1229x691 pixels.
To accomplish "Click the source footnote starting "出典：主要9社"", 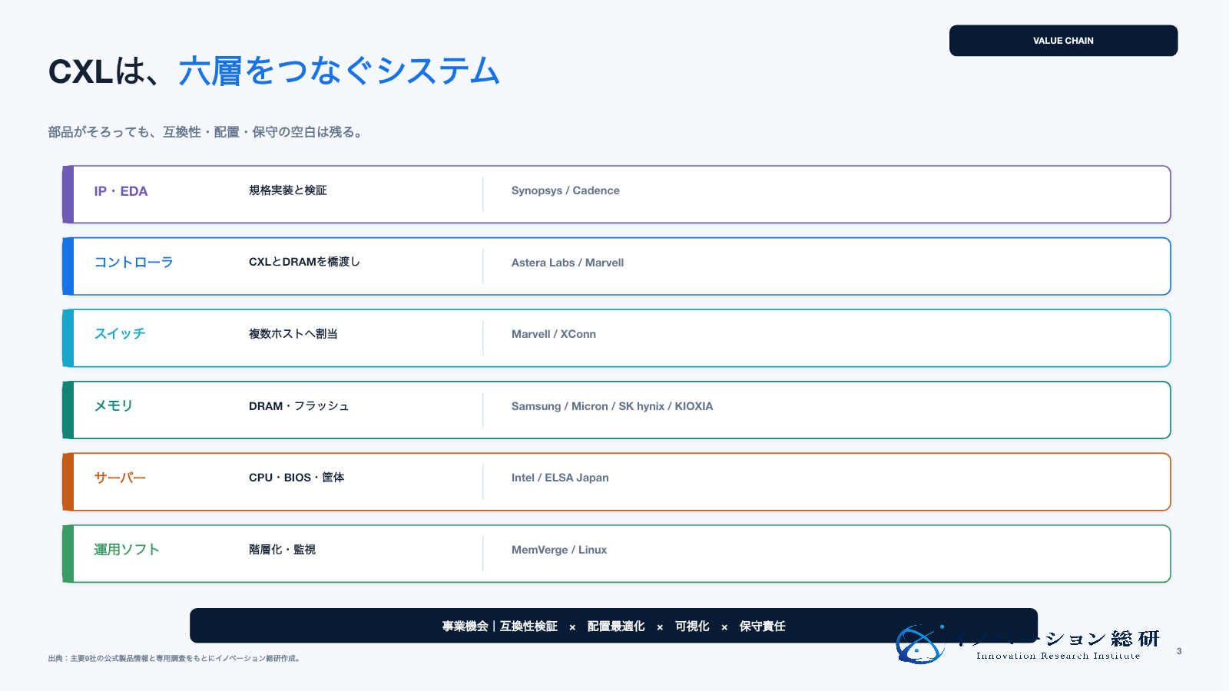I will click(174, 658).
